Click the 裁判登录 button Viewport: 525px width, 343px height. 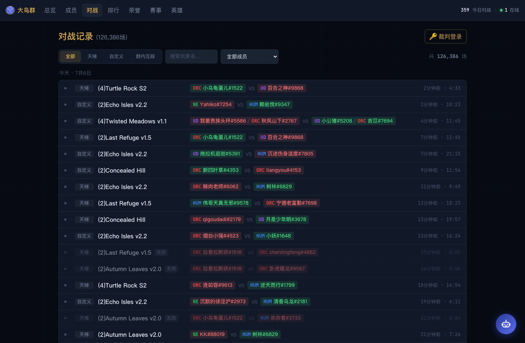coord(446,36)
